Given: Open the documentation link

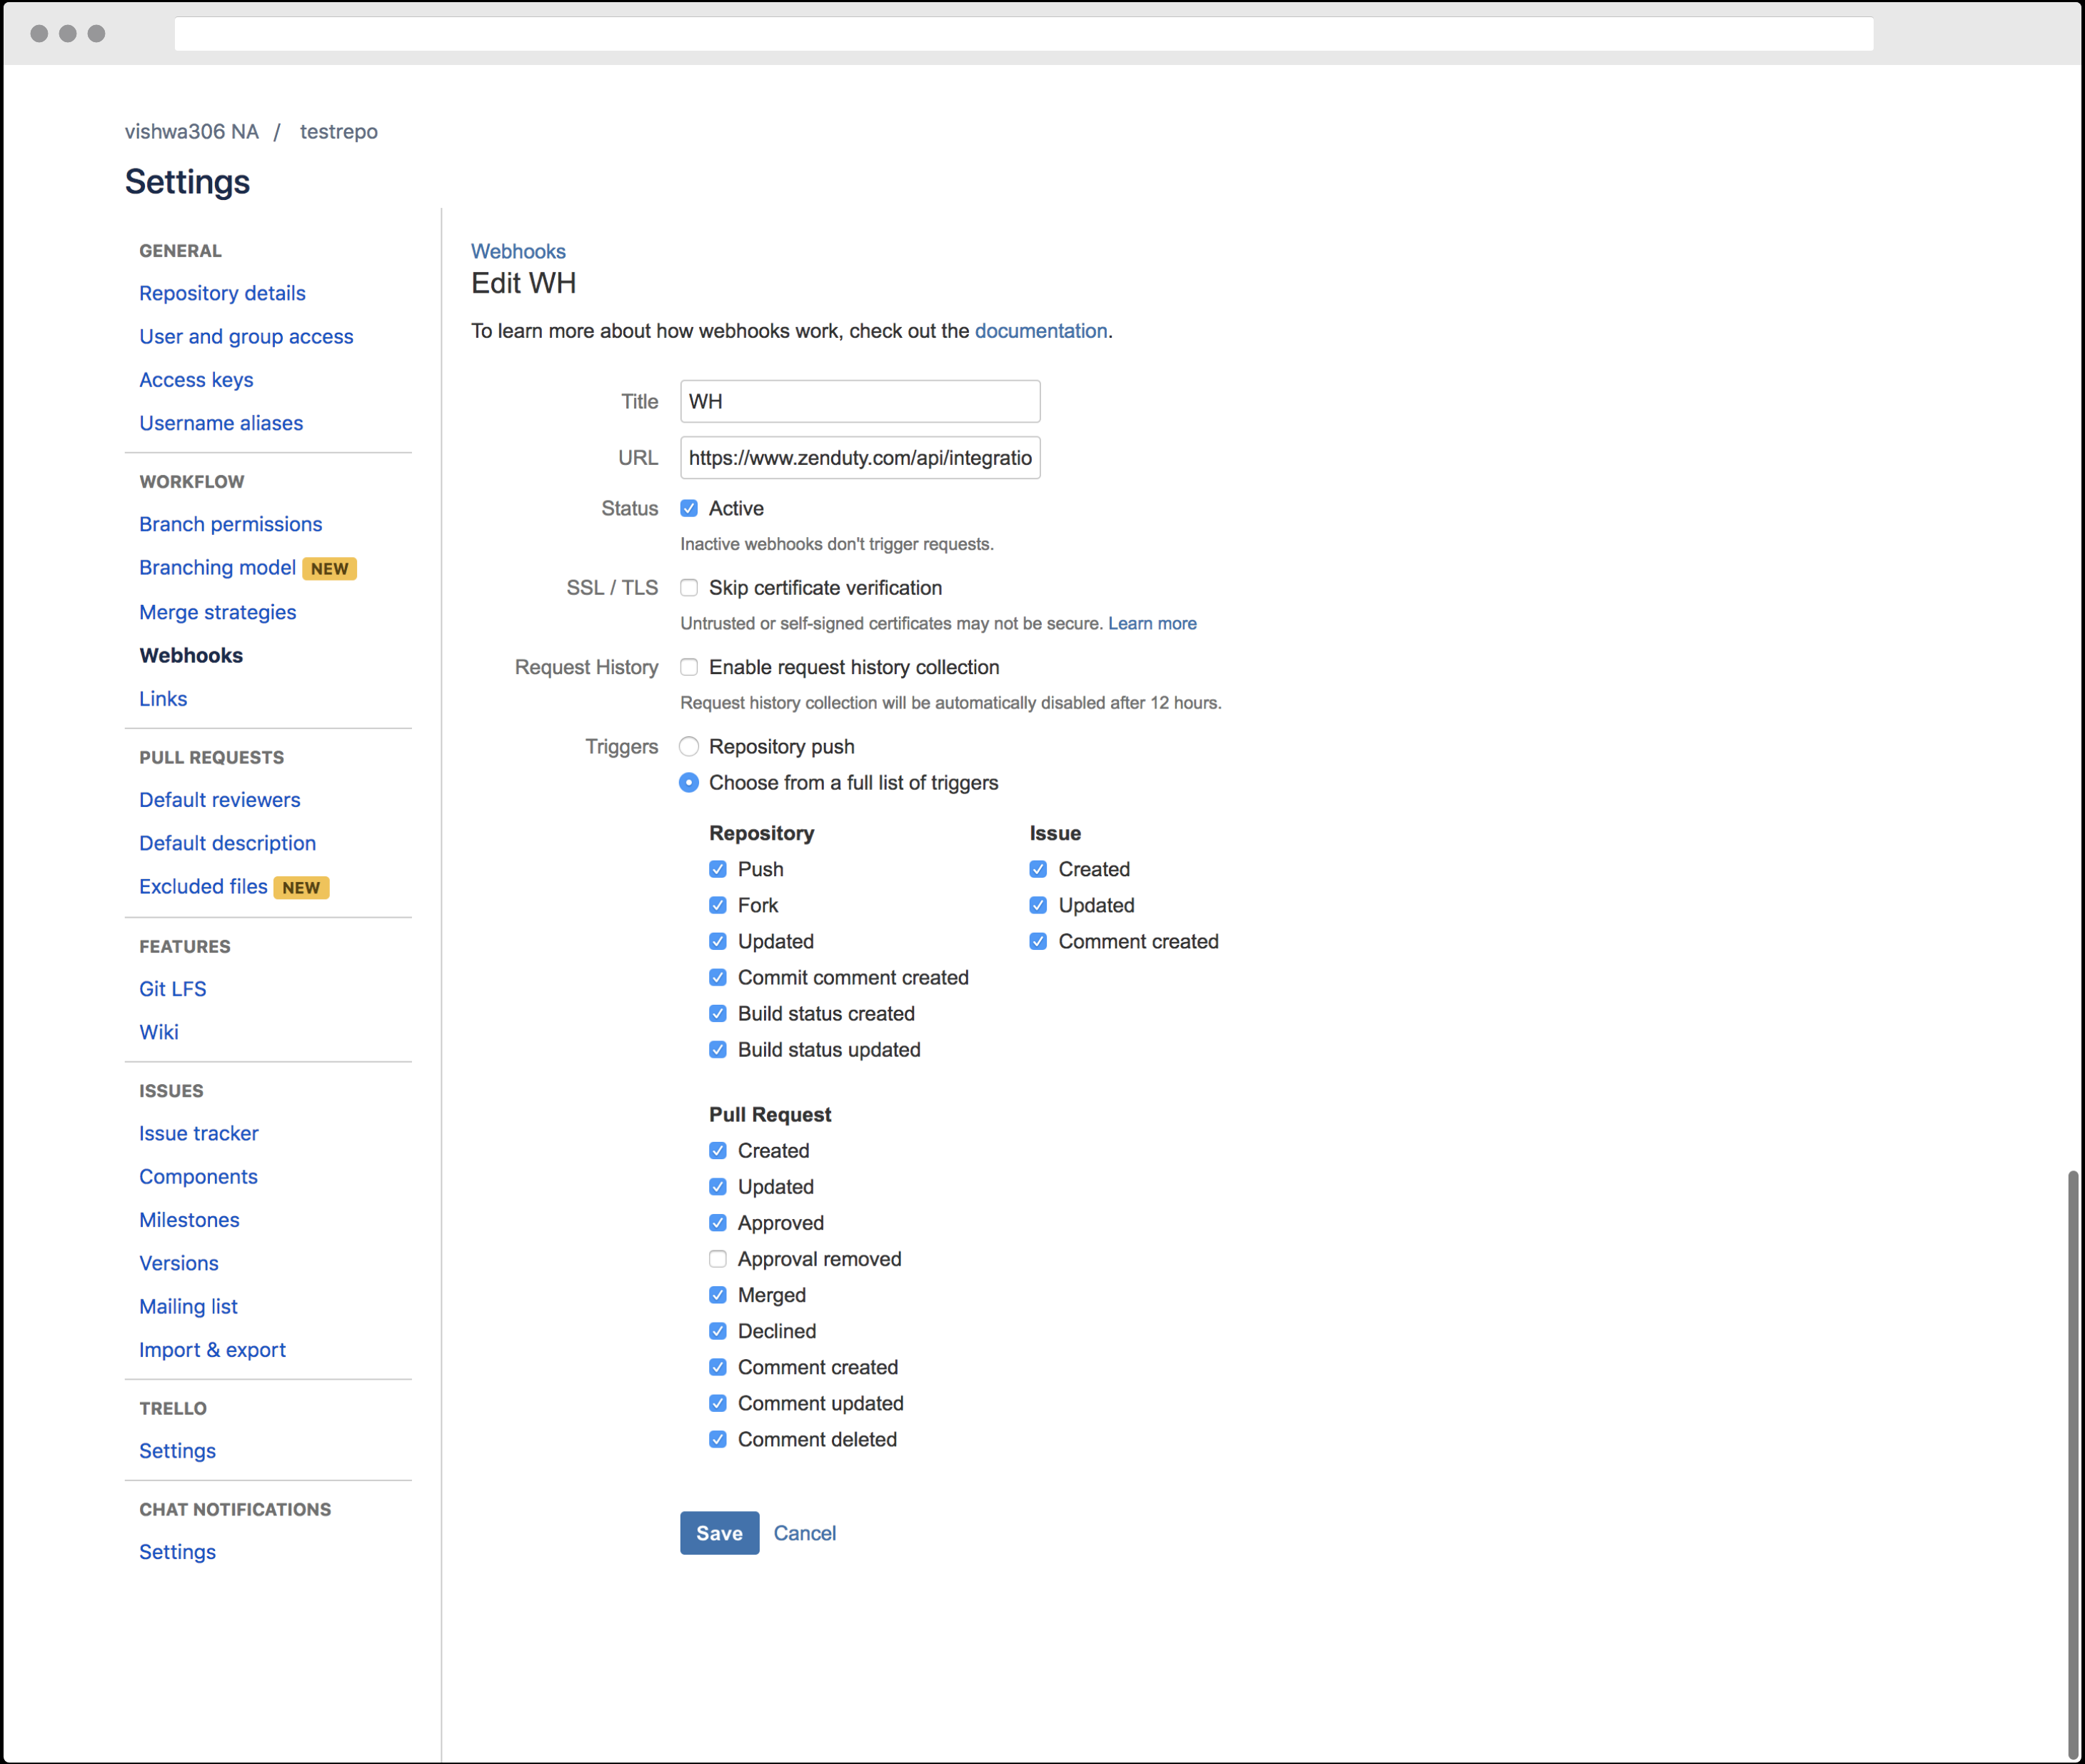Looking at the screenshot, I should pos(1040,331).
